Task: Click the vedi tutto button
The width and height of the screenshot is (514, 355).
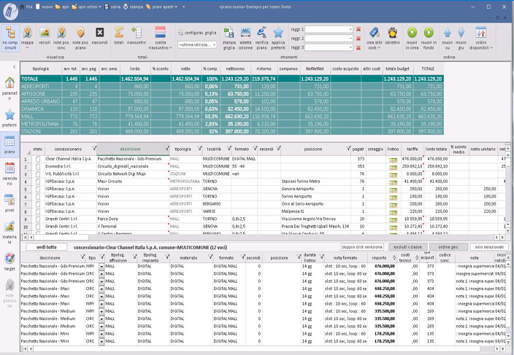Action: point(46,248)
